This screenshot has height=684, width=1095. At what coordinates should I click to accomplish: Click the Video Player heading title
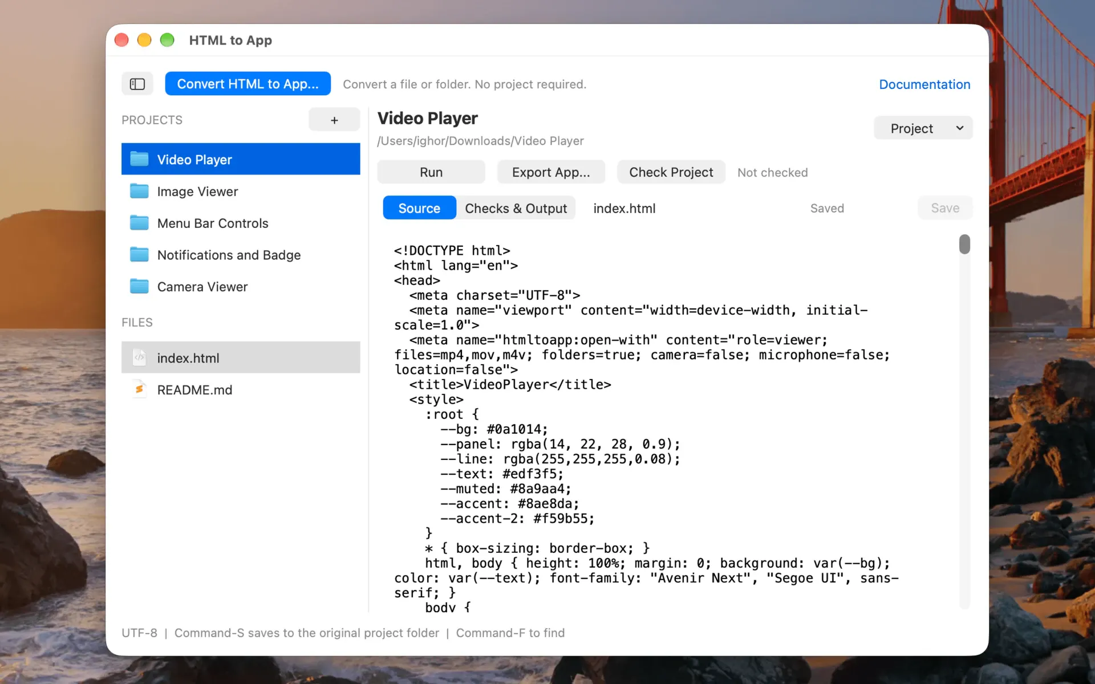pos(428,119)
